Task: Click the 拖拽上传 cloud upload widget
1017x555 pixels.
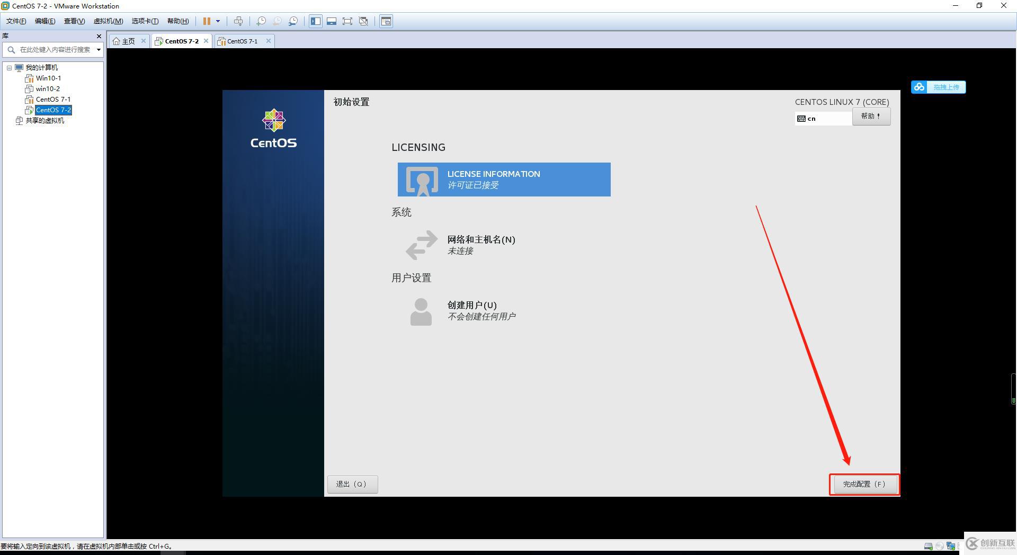Action: click(x=939, y=87)
